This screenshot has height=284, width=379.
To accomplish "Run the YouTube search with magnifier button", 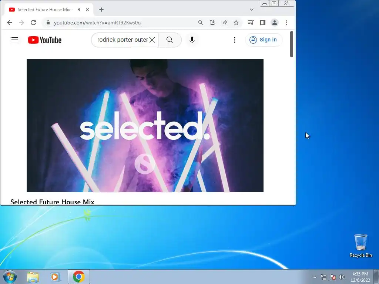I will (170, 40).
